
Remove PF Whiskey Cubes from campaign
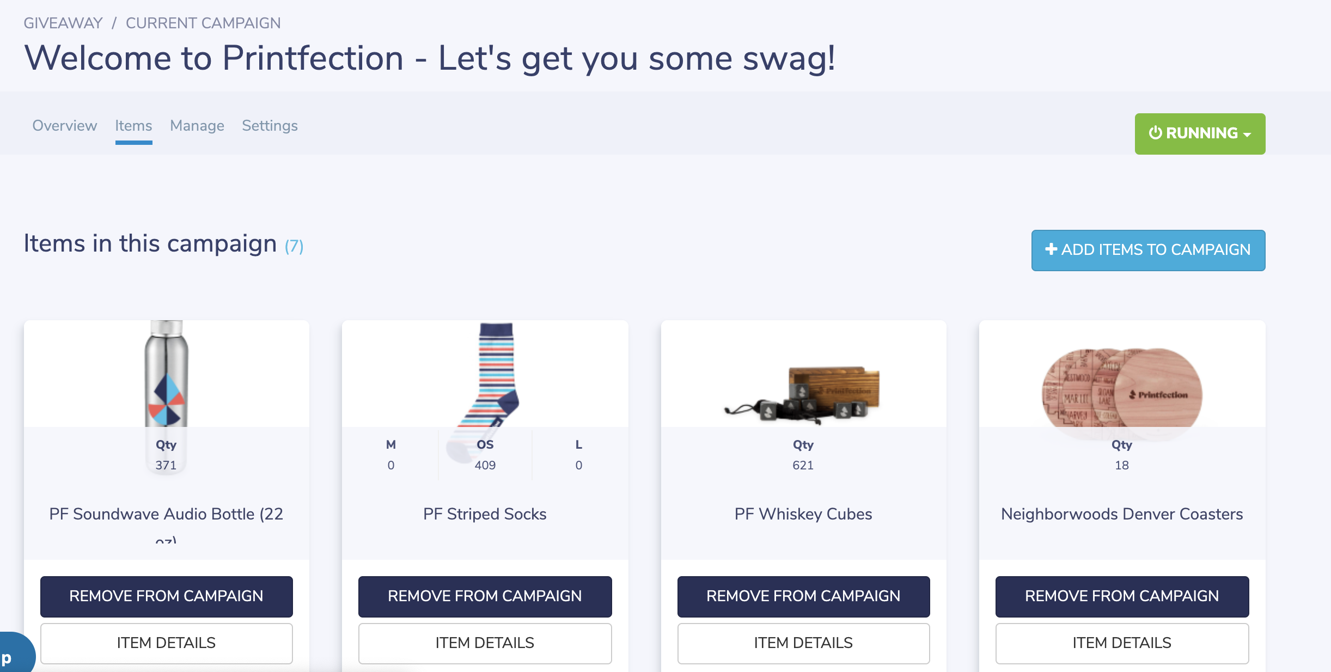[803, 596]
